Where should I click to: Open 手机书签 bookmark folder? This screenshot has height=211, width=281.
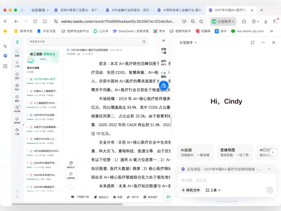[x=47, y=31]
